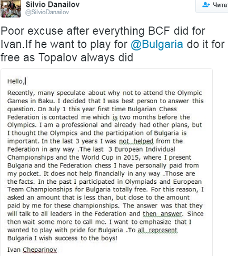Click the underlined phrase not helped

click(x=136, y=141)
